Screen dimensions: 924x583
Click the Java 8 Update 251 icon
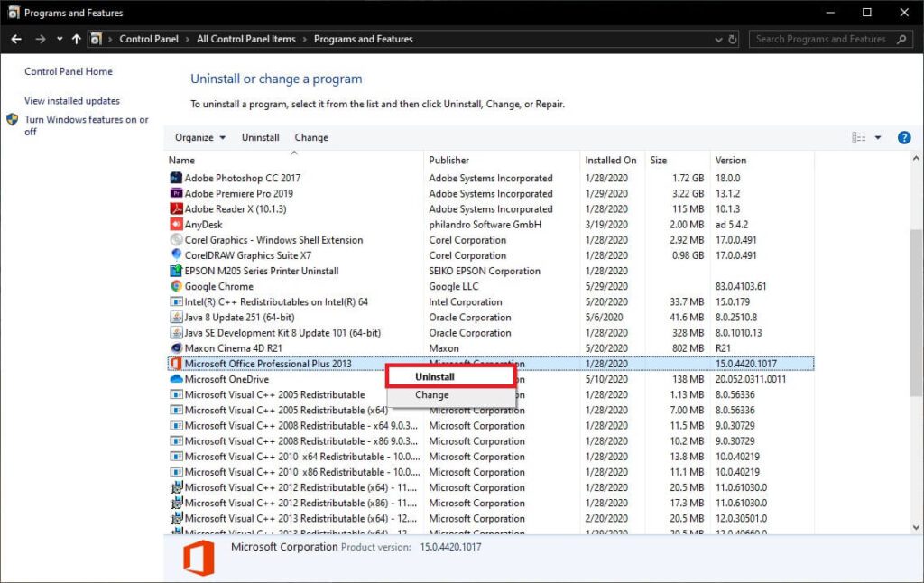[x=175, y=318]
